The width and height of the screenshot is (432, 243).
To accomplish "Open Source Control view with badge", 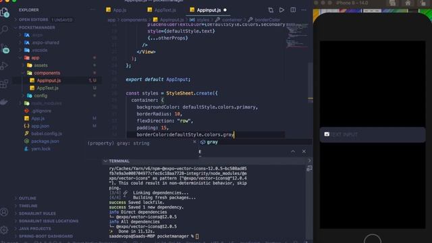I will 5,48.
